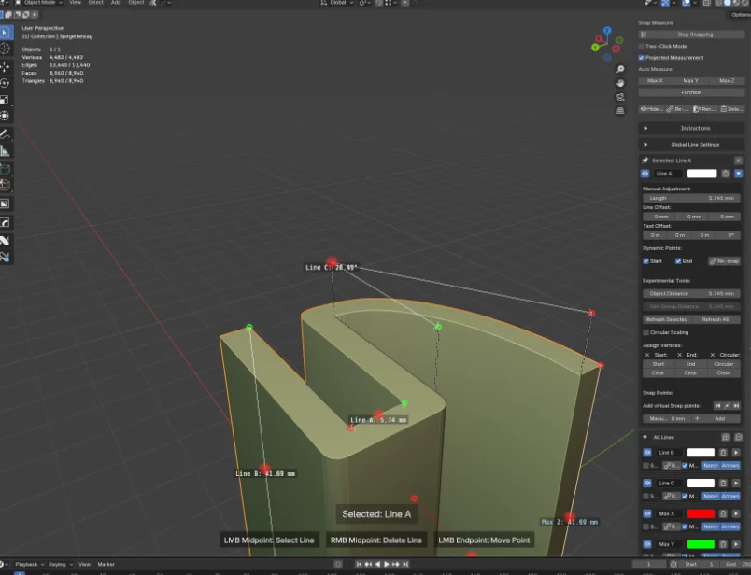Open the Add menu
This screenshot has height=575, width=751.
[116, 3]
